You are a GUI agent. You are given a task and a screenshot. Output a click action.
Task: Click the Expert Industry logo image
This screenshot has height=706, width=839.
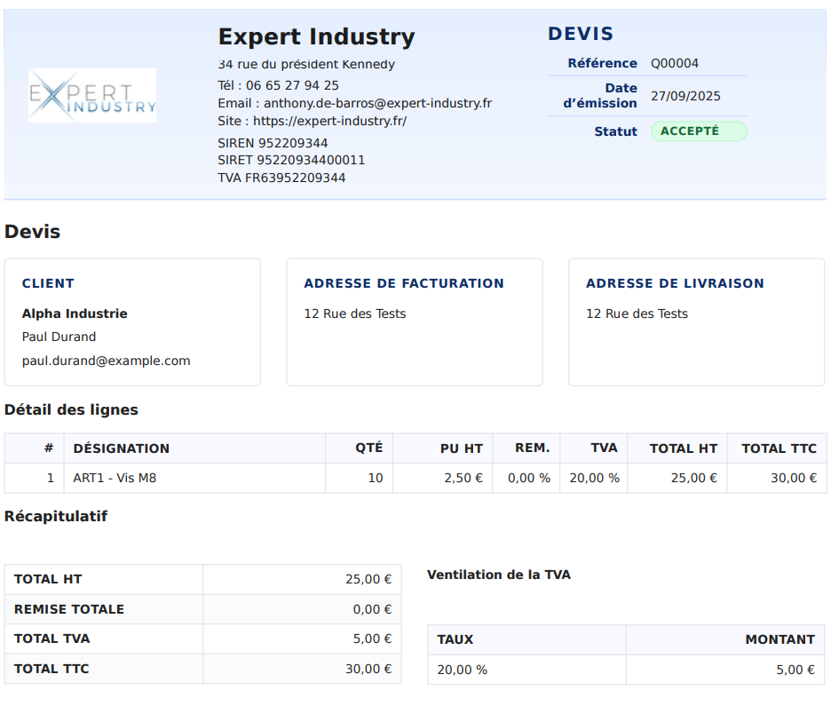pos(92,96)
